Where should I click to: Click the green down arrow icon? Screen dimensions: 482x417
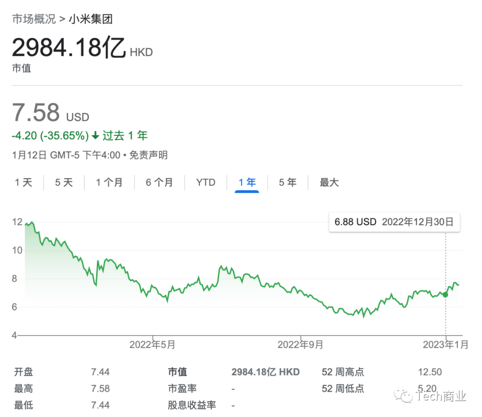tap(96, 136)
